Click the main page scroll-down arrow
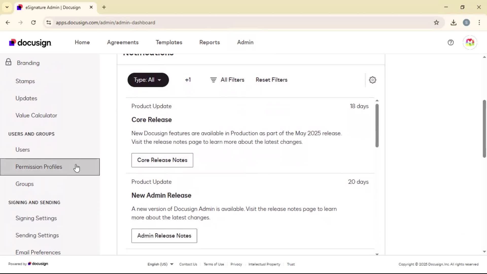487x274 pixels. 484,252
